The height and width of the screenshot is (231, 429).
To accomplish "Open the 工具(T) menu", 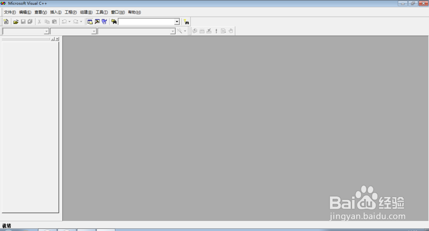I will tap(102, 12).
